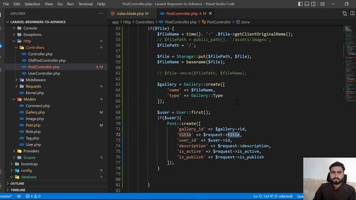Click the code minimap overview

[350, 63]
